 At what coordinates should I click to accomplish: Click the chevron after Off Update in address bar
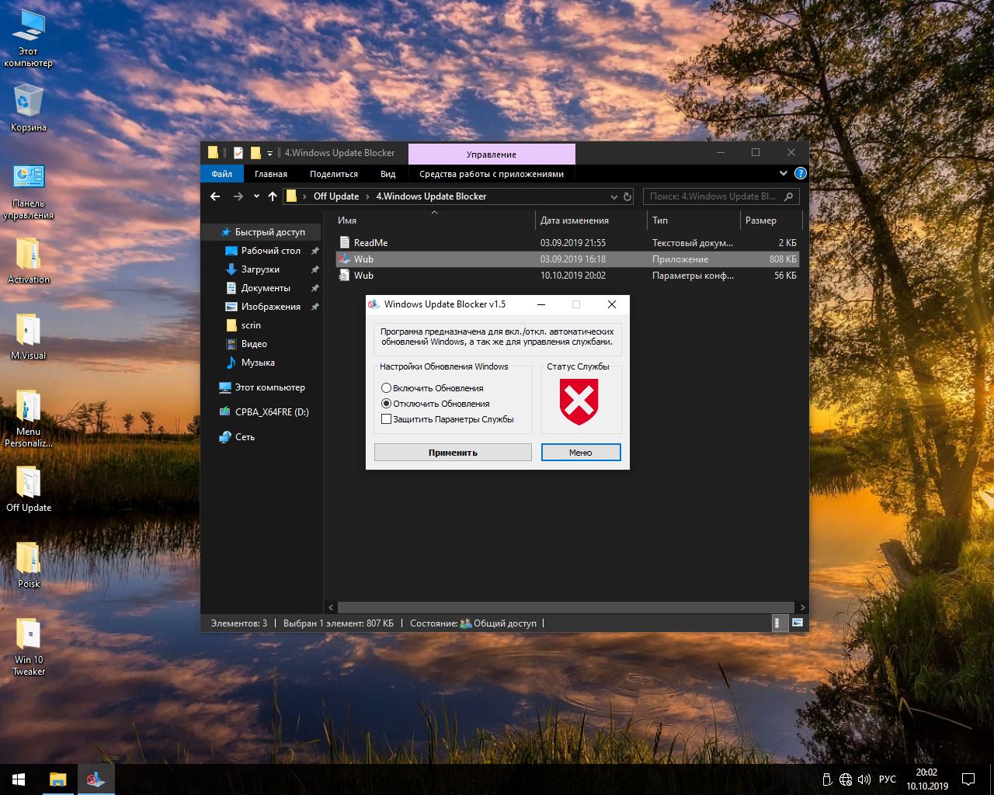click(368, 196)
